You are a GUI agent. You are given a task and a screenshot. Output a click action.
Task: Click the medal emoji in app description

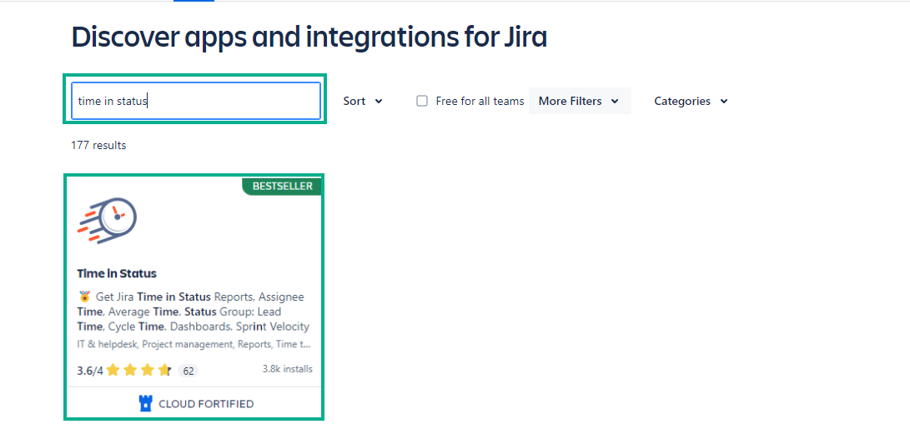click(x=84, y=297)
